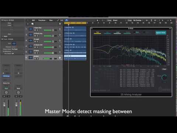Open Read automation menu on left strip
177x133 pixels.
point(6,88)
